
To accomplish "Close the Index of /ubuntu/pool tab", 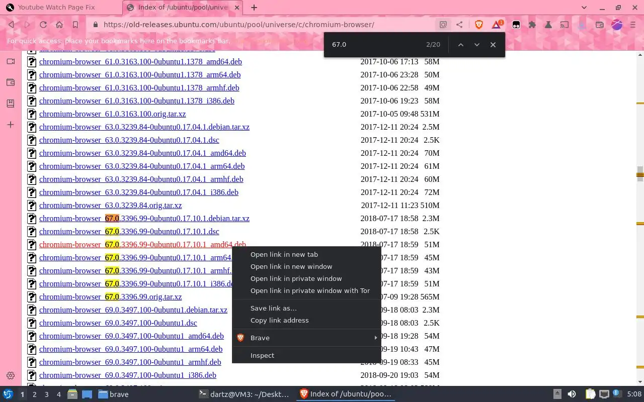I will 237,8.
